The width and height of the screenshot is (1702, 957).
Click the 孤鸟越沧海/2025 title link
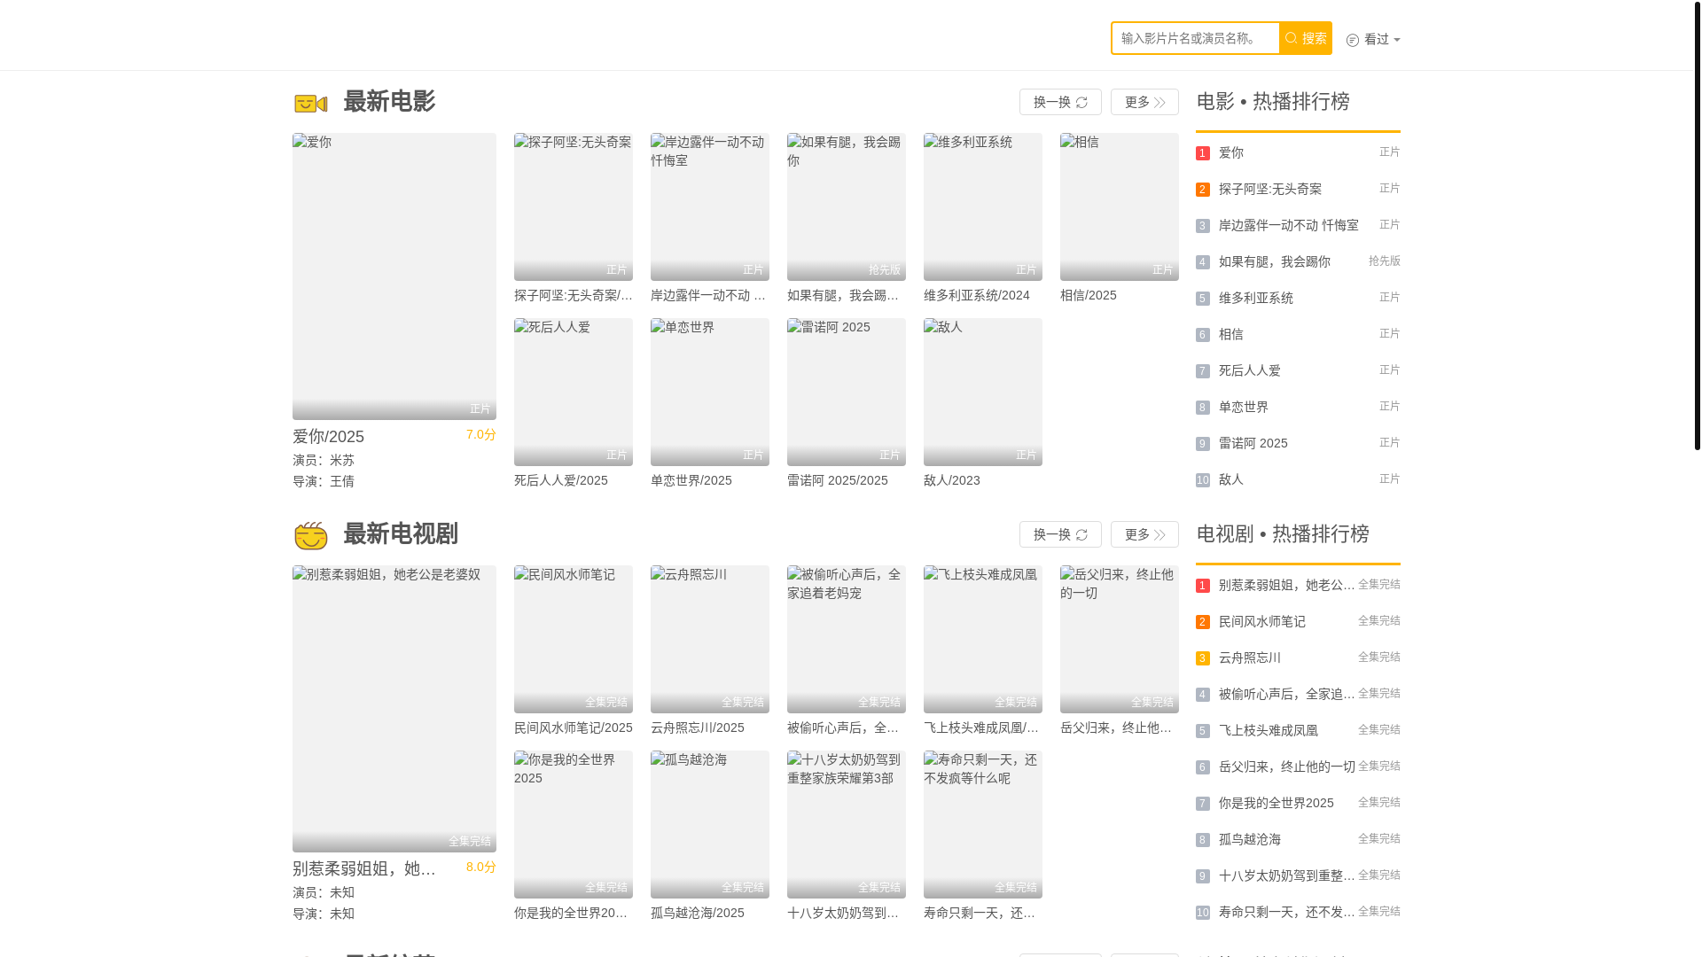click(x=698, y=913)
